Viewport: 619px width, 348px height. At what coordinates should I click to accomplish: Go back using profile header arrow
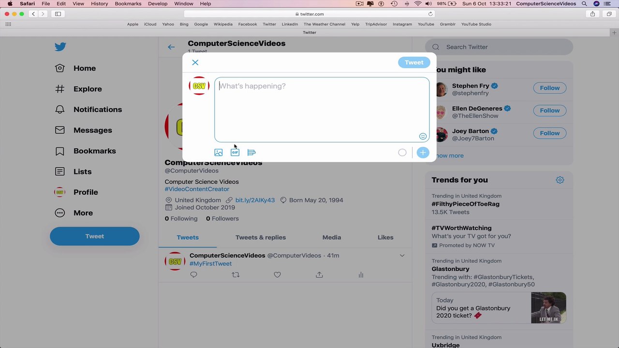tap(171, 47)
